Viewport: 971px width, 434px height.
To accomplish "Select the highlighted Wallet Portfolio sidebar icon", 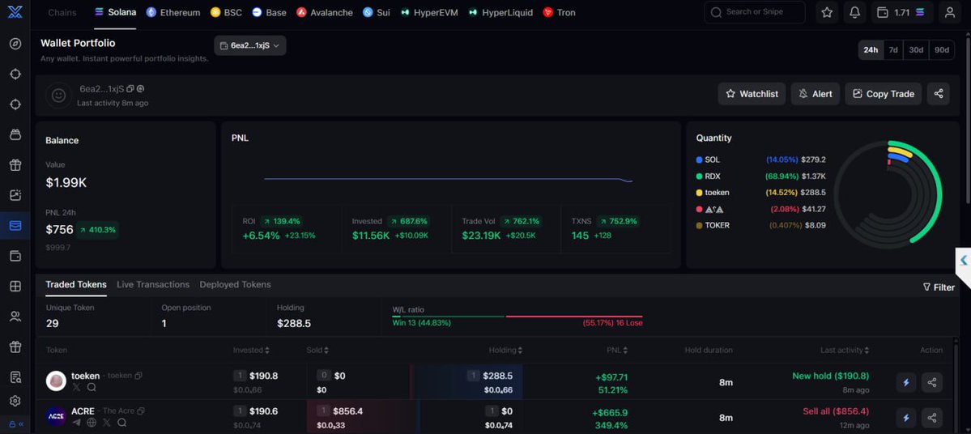I will 15,225.
